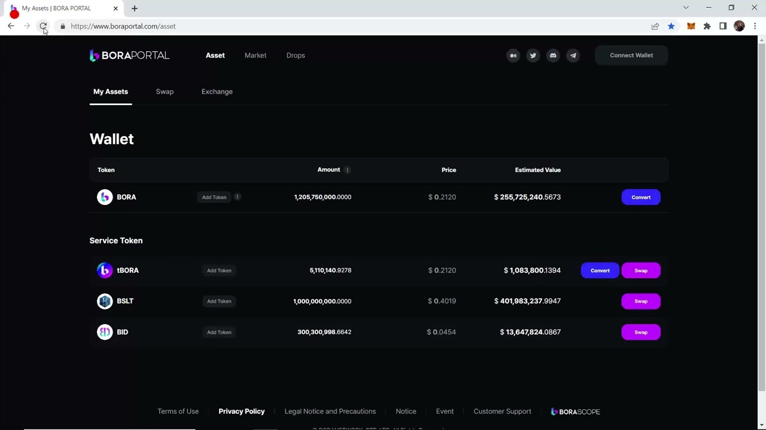Open the Customer Support link
This screenshot has width=766, height=430.
[502, 411]
